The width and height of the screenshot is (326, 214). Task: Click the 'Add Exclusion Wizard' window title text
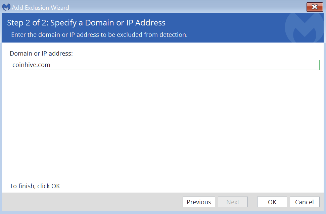[x=40, y=7]
